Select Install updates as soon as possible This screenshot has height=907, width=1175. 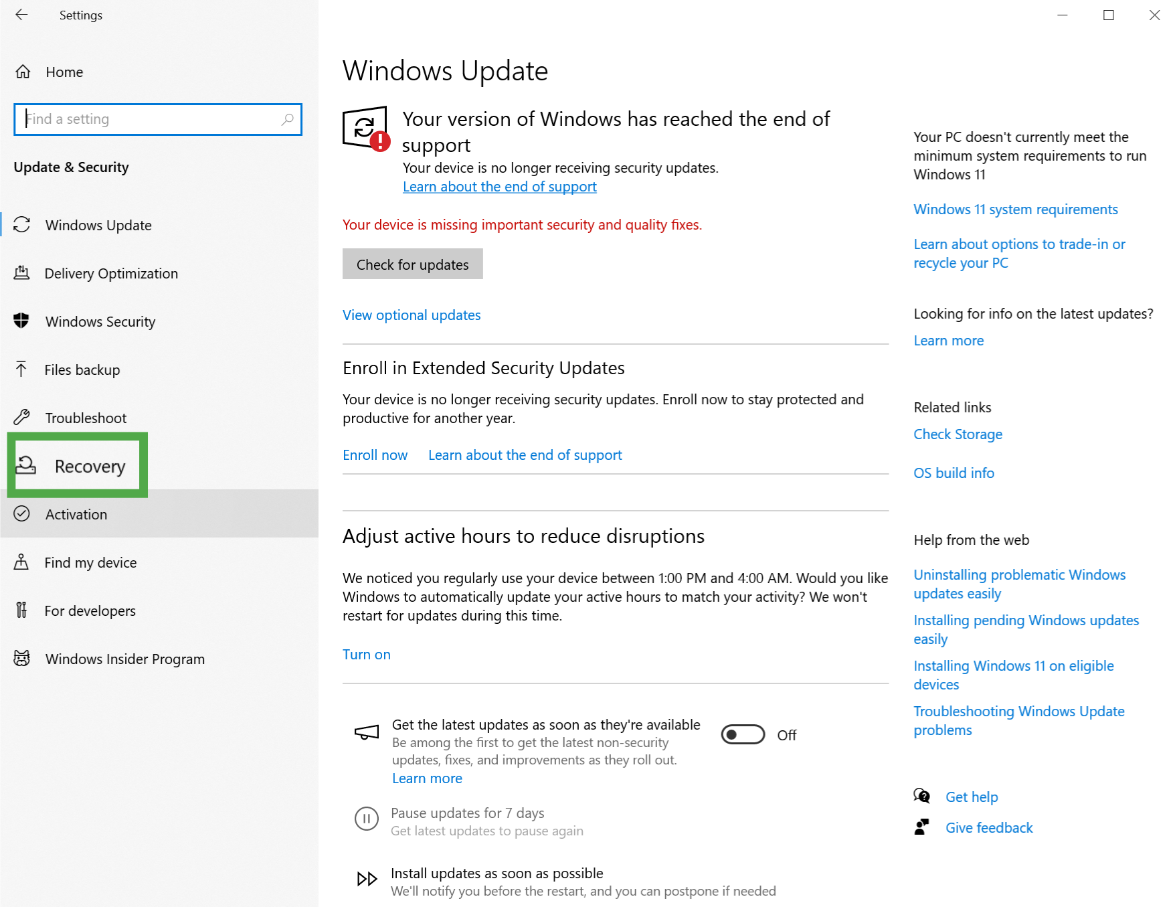click(497, 874)
